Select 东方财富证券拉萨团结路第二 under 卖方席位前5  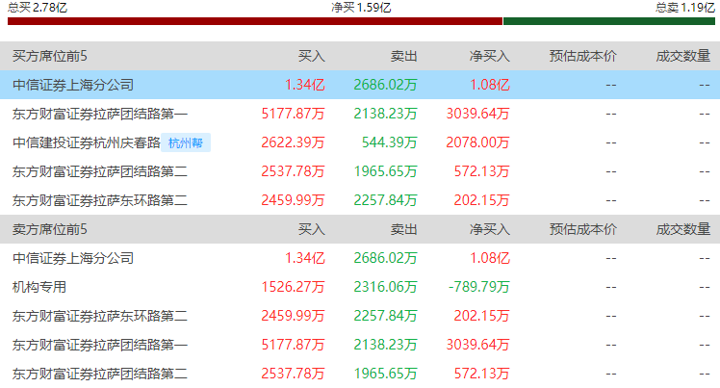(x=100, y=374)
